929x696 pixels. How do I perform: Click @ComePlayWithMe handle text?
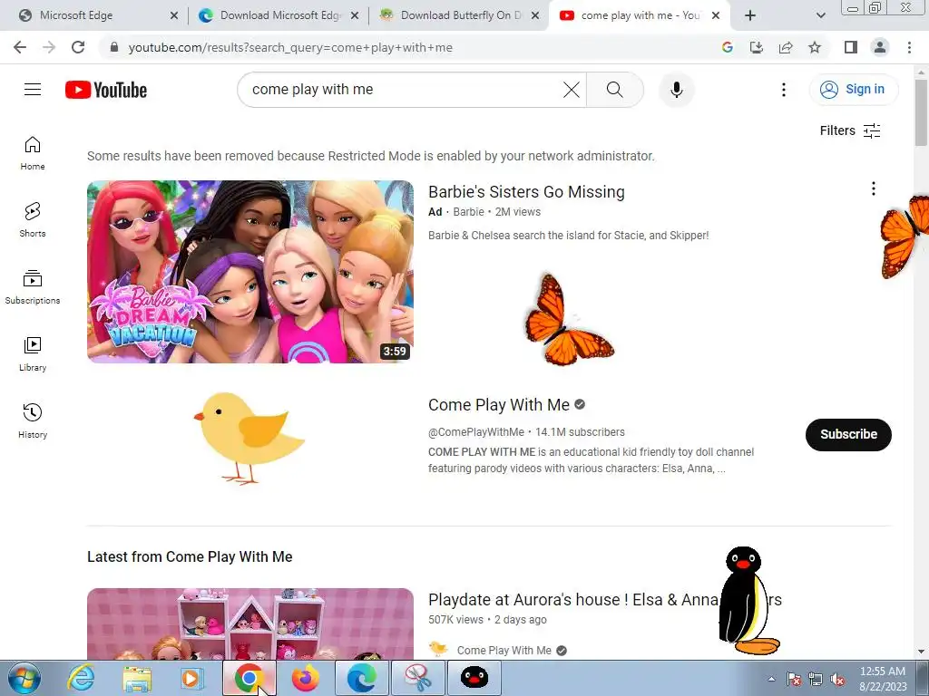[476, 432]
